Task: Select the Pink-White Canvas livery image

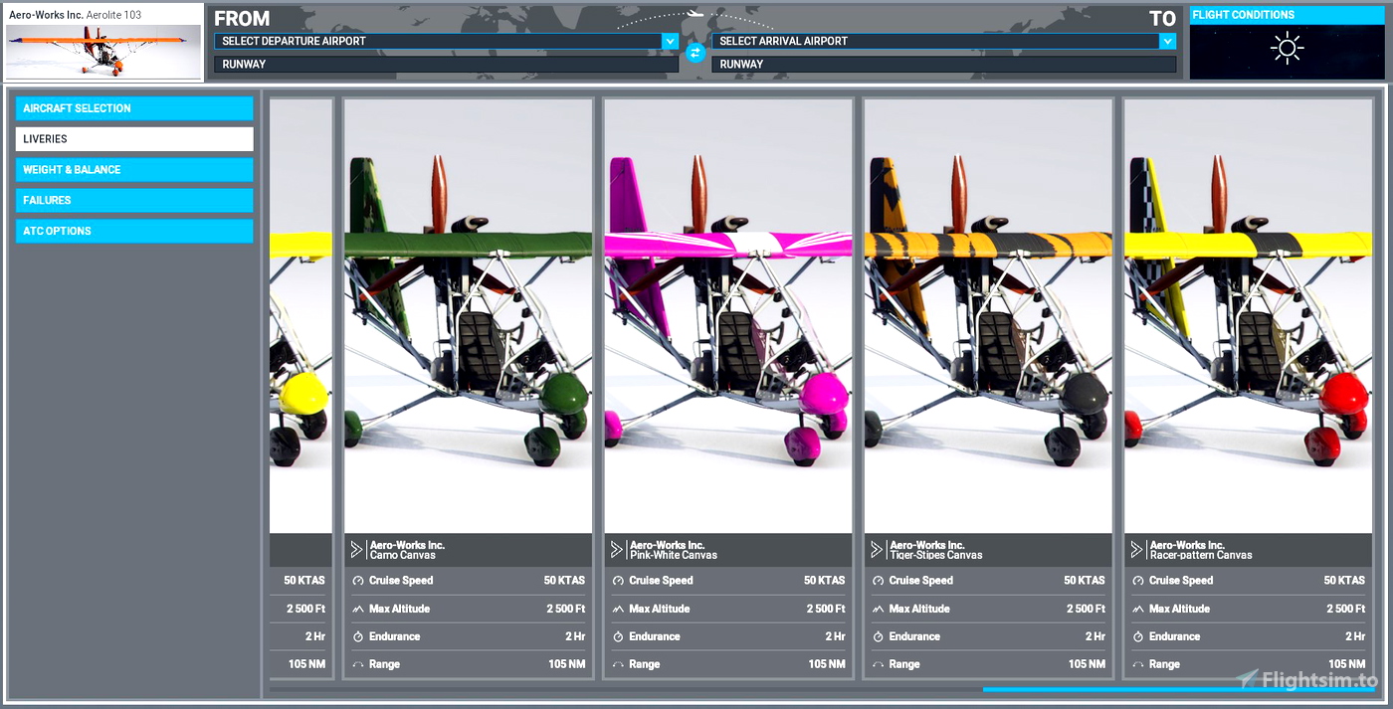Action: point(728,316)
